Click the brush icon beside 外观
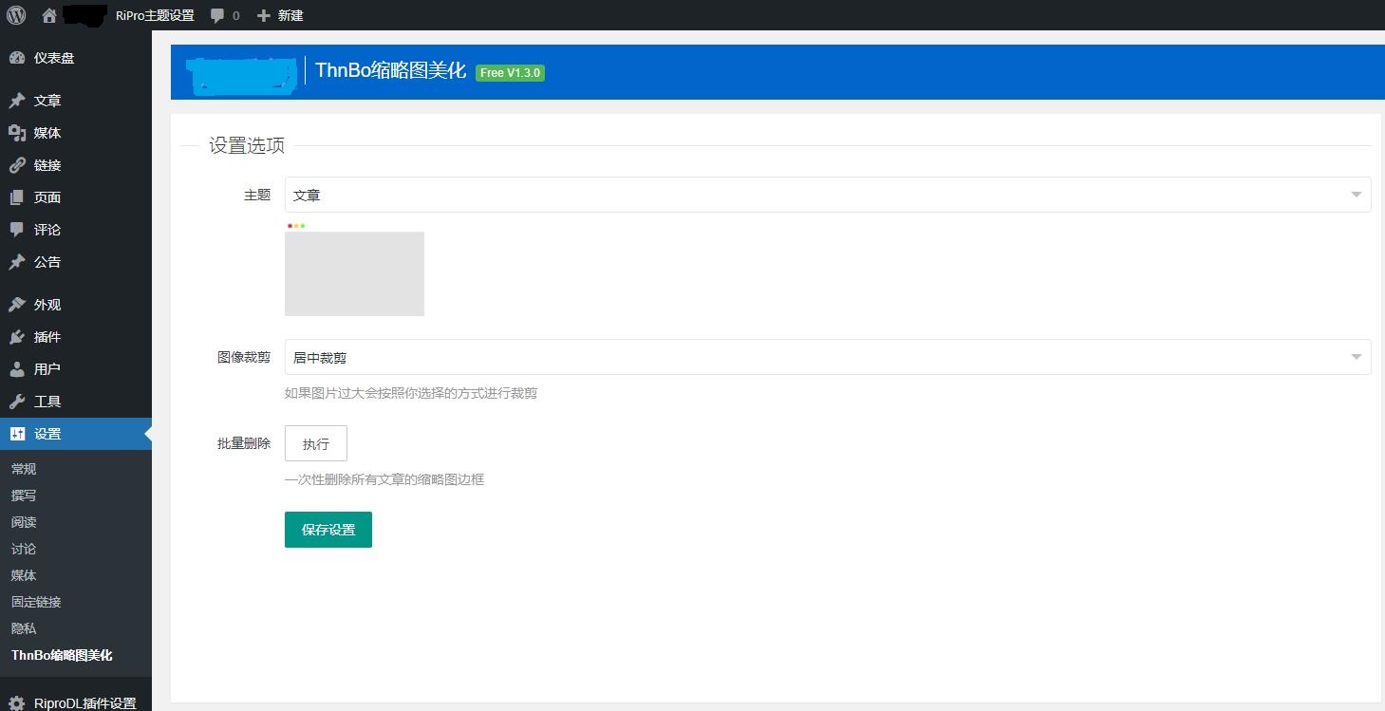The width and height of the screenshot is (1385, 711). pyautogui.click(x=17, y=305)
